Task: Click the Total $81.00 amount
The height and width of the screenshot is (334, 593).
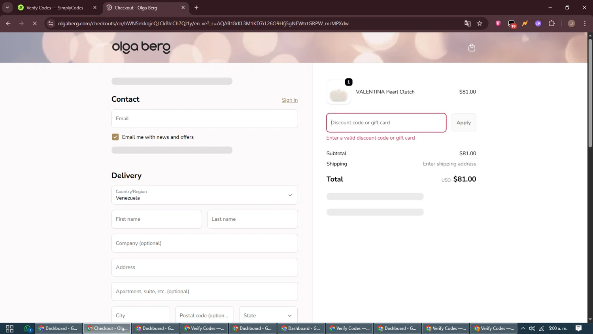Action: (465, 179)
